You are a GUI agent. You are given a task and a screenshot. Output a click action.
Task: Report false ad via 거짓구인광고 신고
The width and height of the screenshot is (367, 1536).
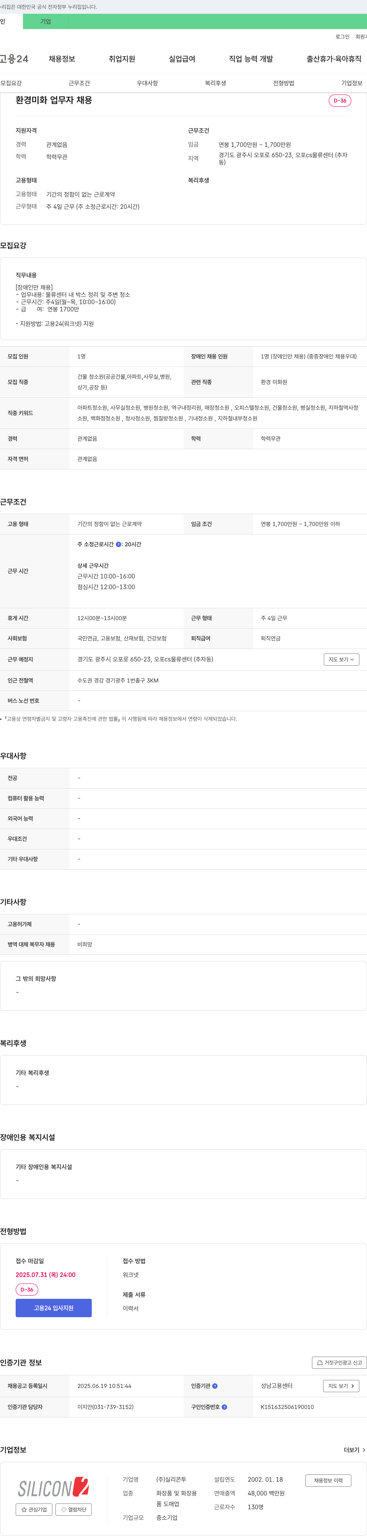339,1362
